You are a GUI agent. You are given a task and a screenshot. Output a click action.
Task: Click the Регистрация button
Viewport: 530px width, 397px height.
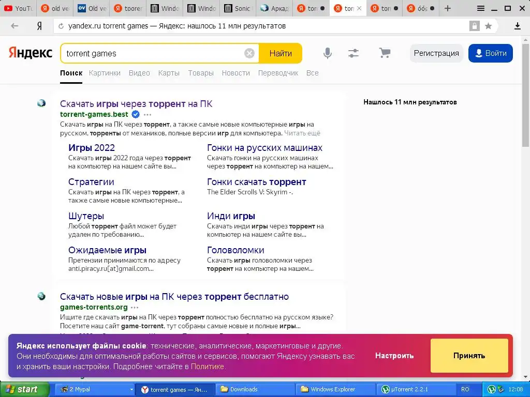pos(436,53)
